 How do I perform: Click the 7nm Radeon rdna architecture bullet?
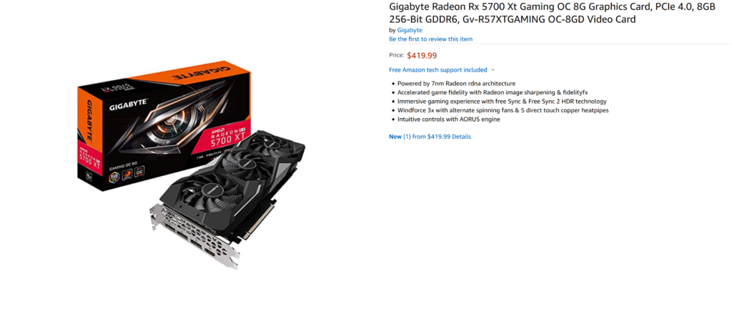tap(456, 83)
